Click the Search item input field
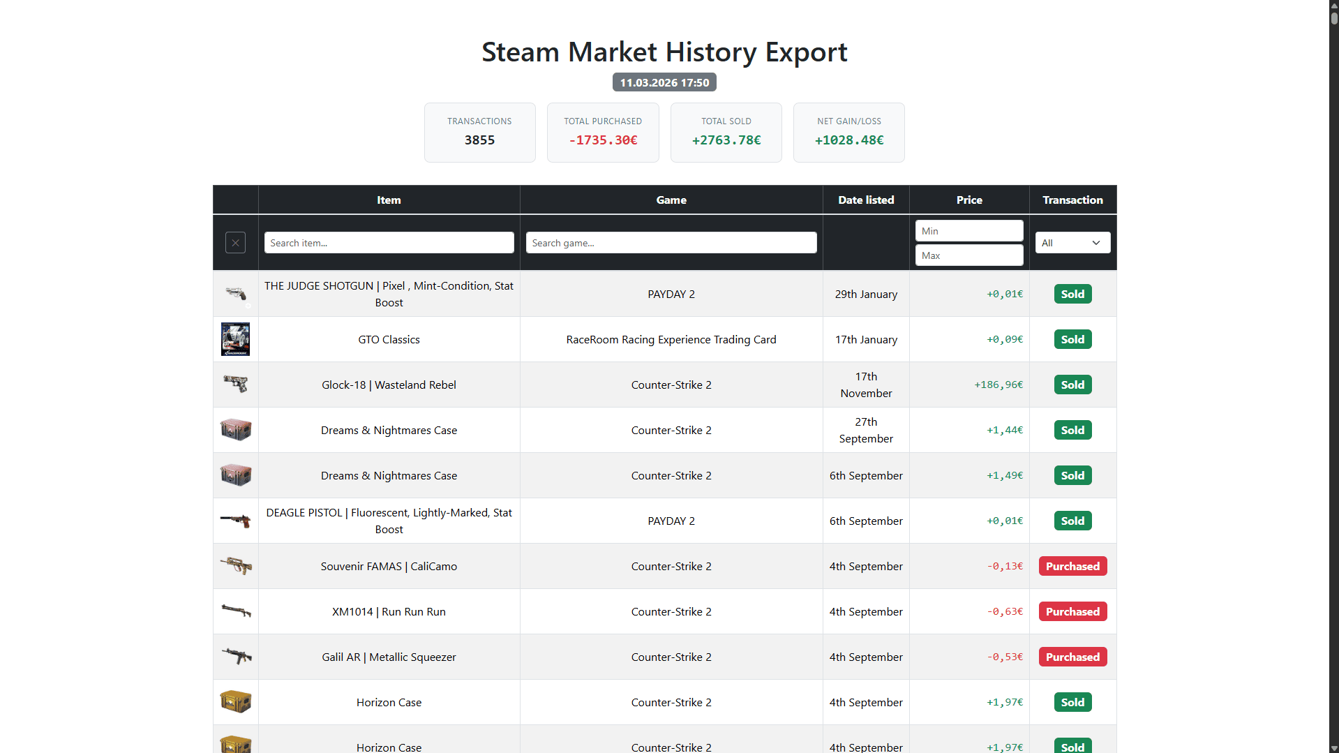Image resolution: width=1339 pixels, height=753 pixels. point(389,242)
